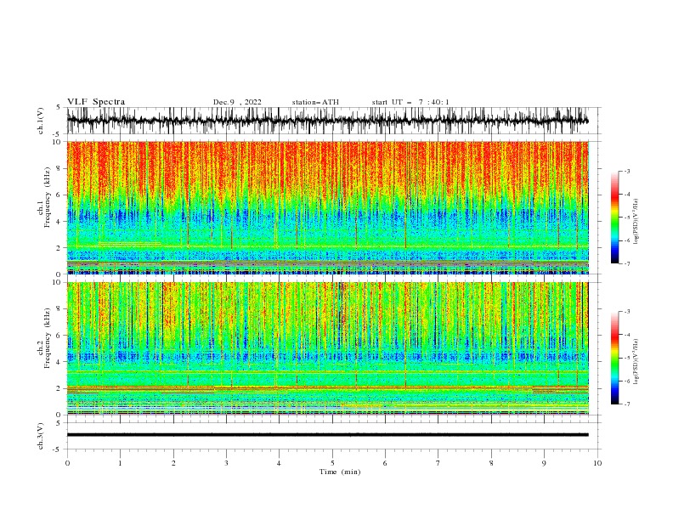Image resolution: width=673 pixels, height=520 pixels.
Task: Click the 'station=ATH' label
Action: pyautogui.click(x=315, y=102)
